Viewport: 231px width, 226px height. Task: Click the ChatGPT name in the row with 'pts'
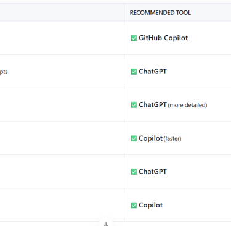(x=153, y=72)
